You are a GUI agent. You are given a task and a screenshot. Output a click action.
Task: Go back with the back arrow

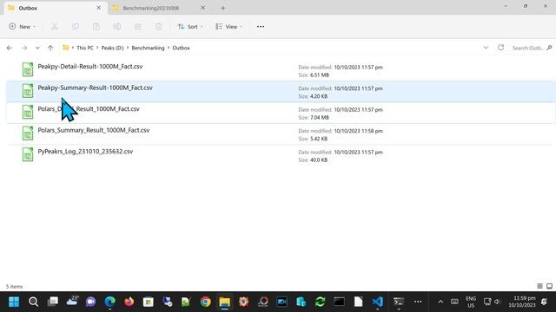click(10, 48)
